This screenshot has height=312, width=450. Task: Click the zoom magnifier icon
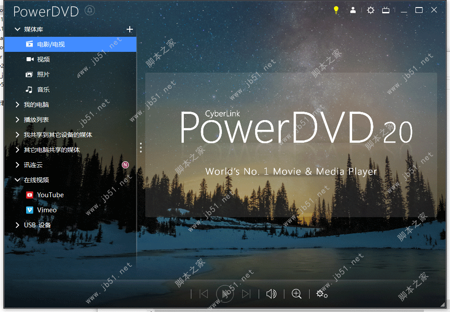pos(296,294)
